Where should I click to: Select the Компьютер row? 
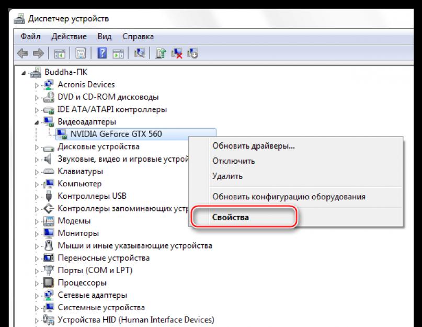click(79, 184)
